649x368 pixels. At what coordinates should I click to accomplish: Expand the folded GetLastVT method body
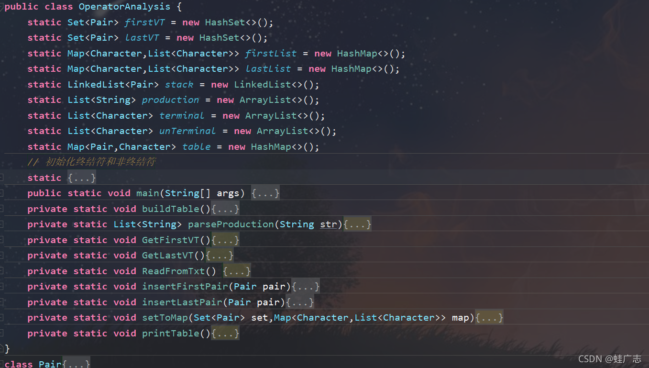[220, 256]
